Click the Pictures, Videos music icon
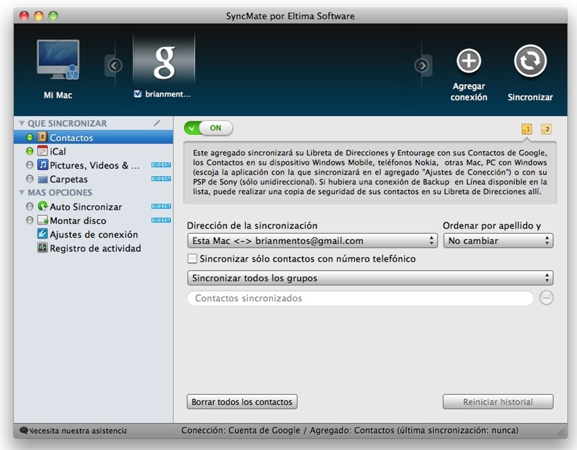This screenshot has height=450, width=577. click(43, 165)
